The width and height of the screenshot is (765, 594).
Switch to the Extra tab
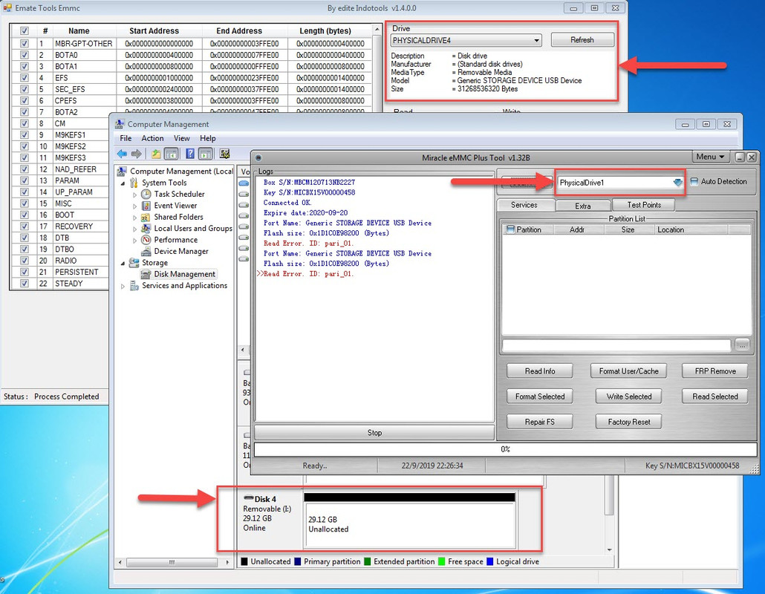click(x=582, y=206)
